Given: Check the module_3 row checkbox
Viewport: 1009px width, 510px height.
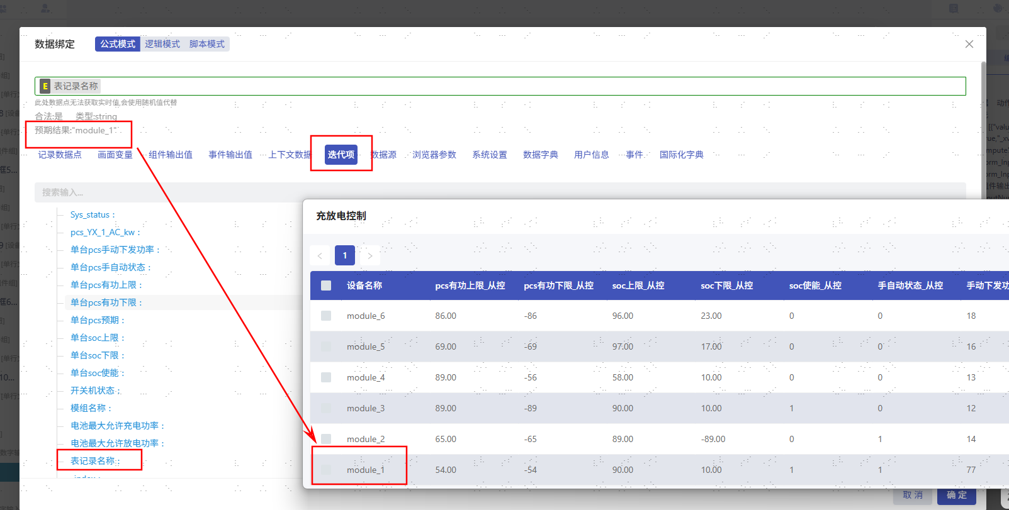Looking at the screenshot, I should [x=326, y=408].
